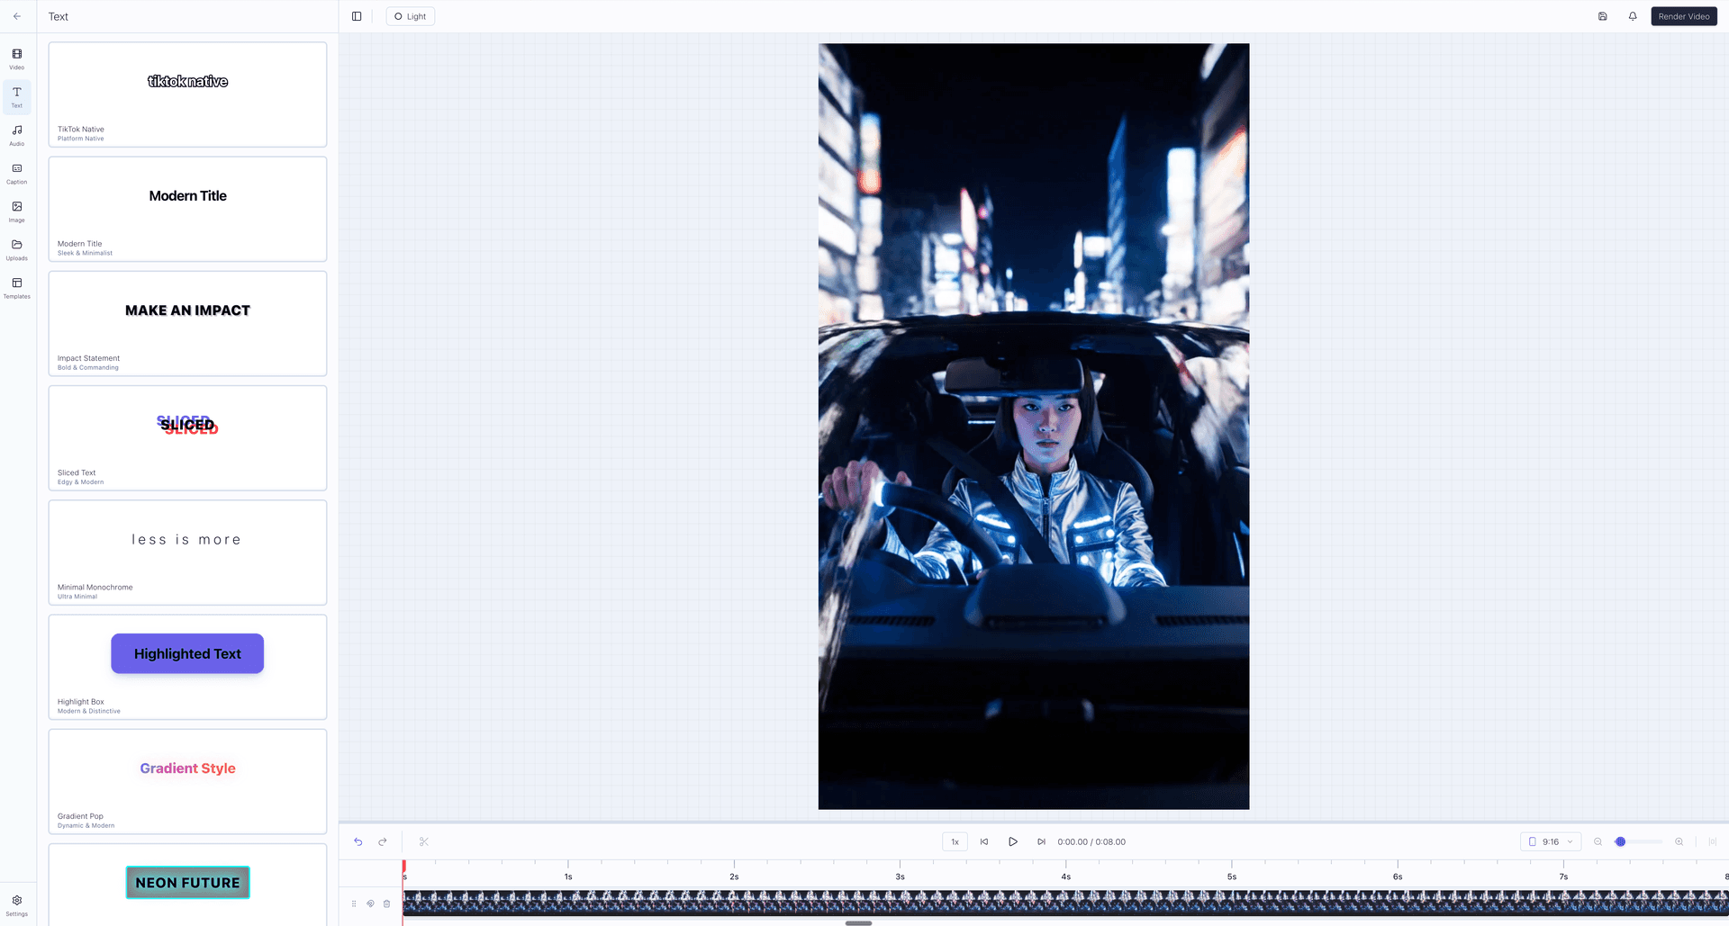The image size is (1729, 926).
Task: Click the Render Video button
Action: pyautogui.click(x=1683, y=16)
